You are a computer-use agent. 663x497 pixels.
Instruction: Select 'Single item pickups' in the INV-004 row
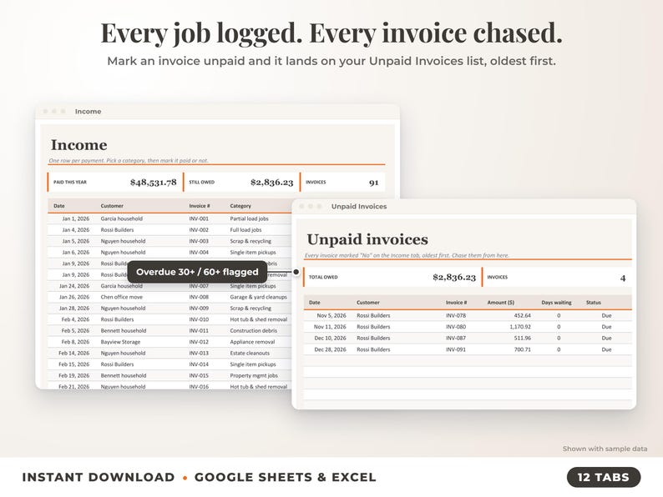point(253,253)
